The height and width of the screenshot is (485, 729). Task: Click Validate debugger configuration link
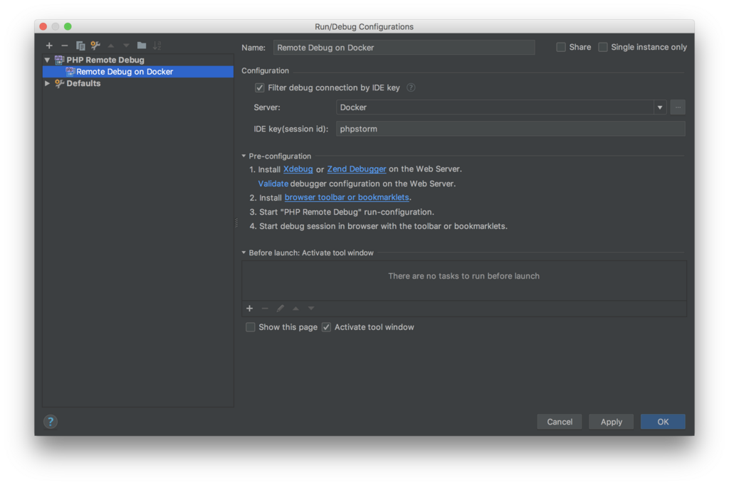click(273, 183)
